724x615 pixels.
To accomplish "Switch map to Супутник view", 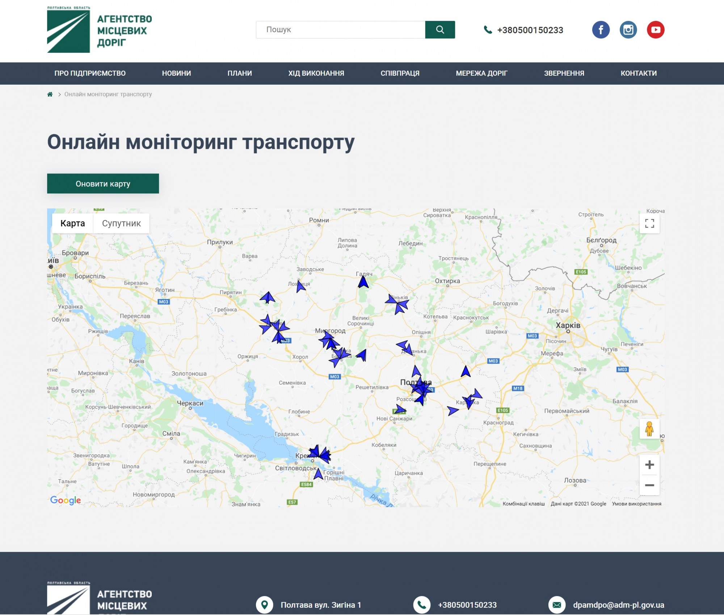I will point(121,223).
